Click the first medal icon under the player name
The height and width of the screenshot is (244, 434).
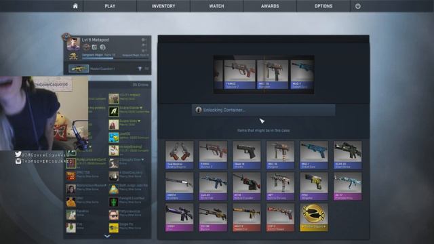(86, 47)
